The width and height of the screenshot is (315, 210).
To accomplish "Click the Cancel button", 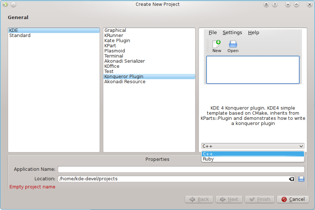I will click(x=293, y=199).
